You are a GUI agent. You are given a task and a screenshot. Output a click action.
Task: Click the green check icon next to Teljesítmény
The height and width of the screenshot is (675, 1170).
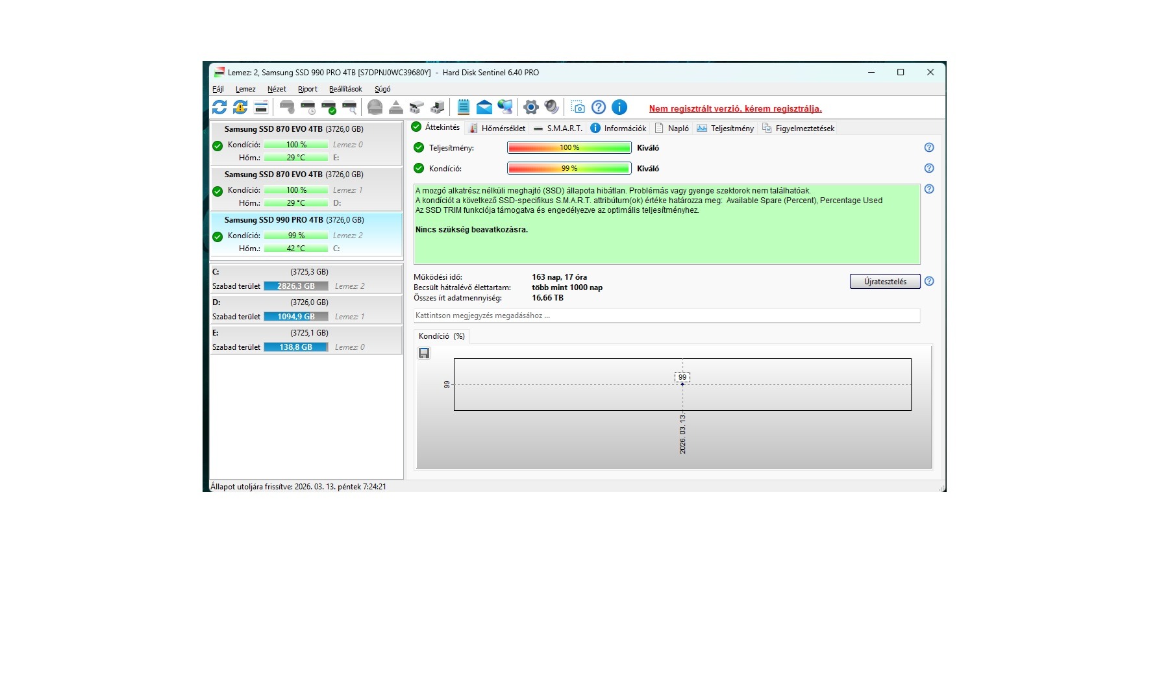tap(419, 148)
